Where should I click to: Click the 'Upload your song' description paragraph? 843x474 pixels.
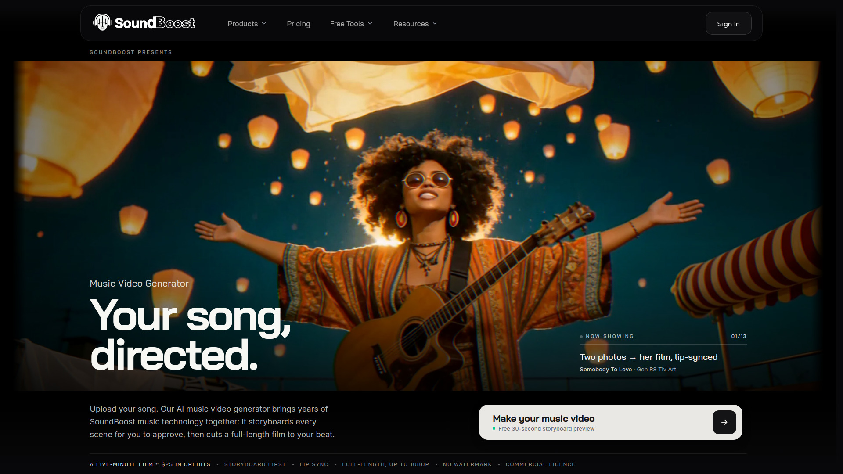[212, 422]
